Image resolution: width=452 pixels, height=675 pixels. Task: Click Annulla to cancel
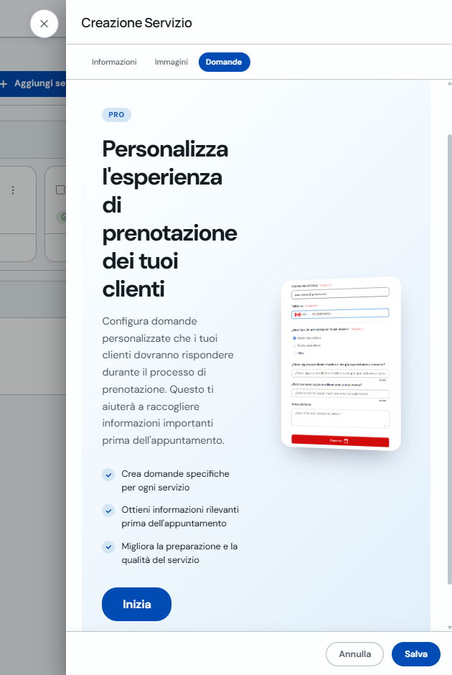pos(355,654)
